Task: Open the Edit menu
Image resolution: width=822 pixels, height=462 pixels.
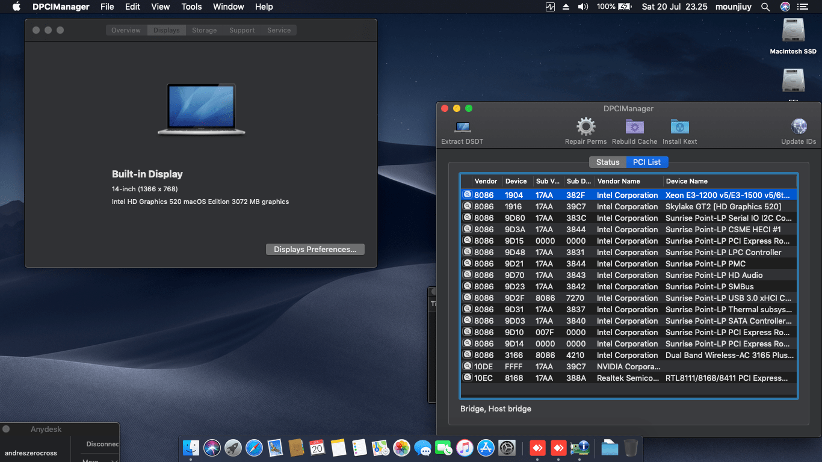Action: (x=132, y=7)
